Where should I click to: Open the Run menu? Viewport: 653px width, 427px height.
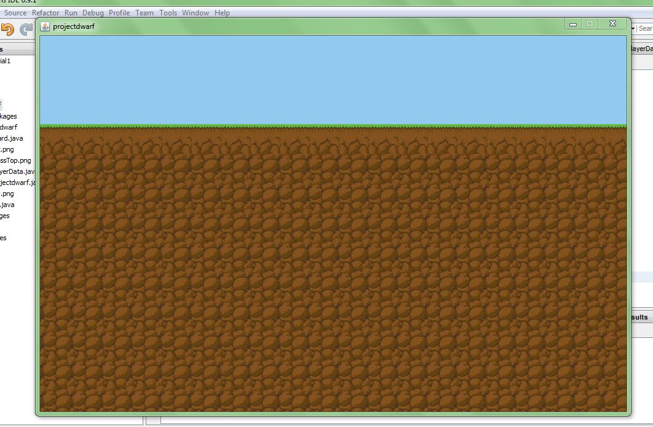71,13
